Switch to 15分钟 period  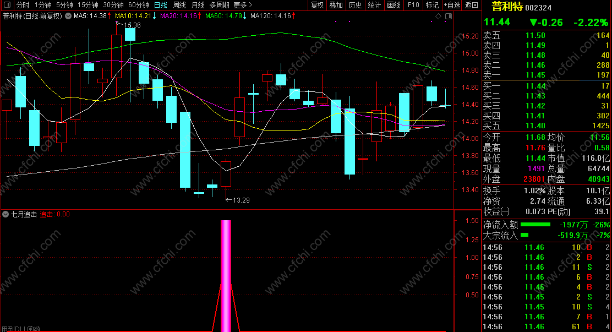click(88, 5)
